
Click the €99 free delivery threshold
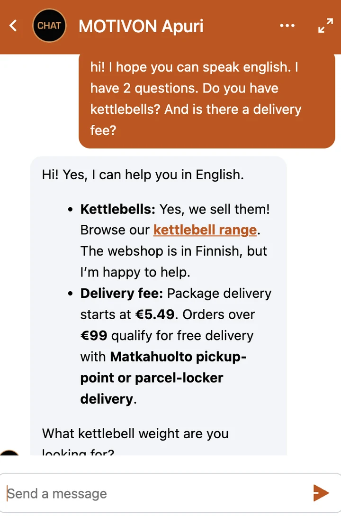click(x=94, y=335)
